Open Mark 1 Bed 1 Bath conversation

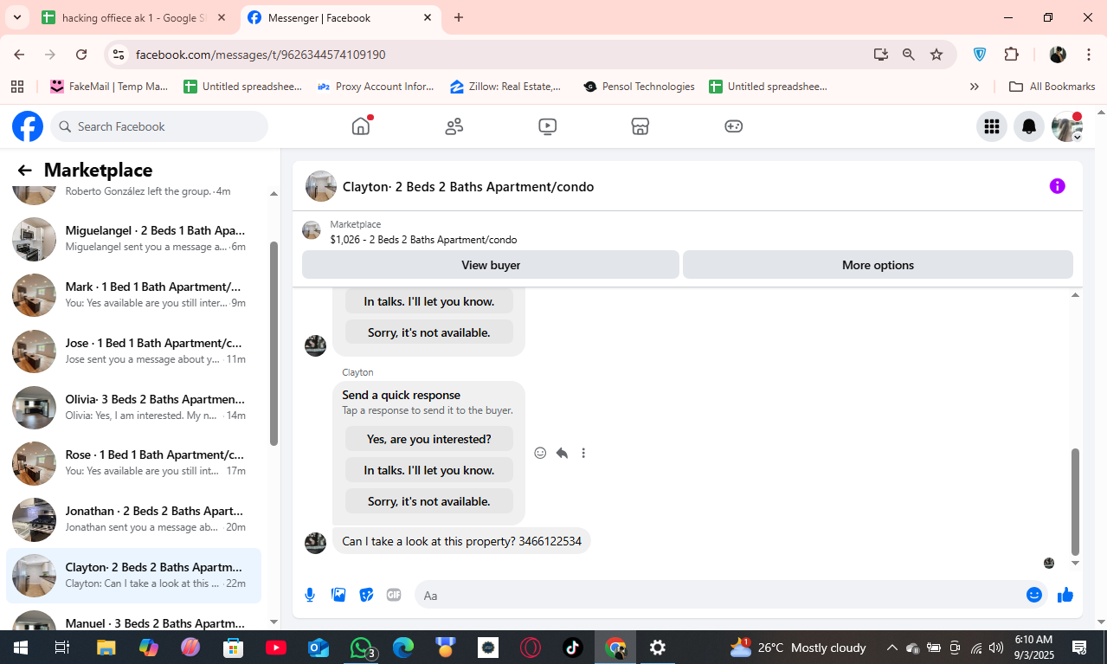pyautogui.click(x=134, y=294)
